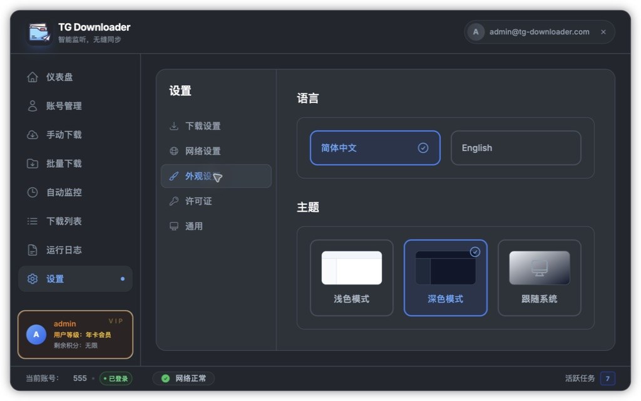Click the light theme preview thumbnail

point(352,268)
